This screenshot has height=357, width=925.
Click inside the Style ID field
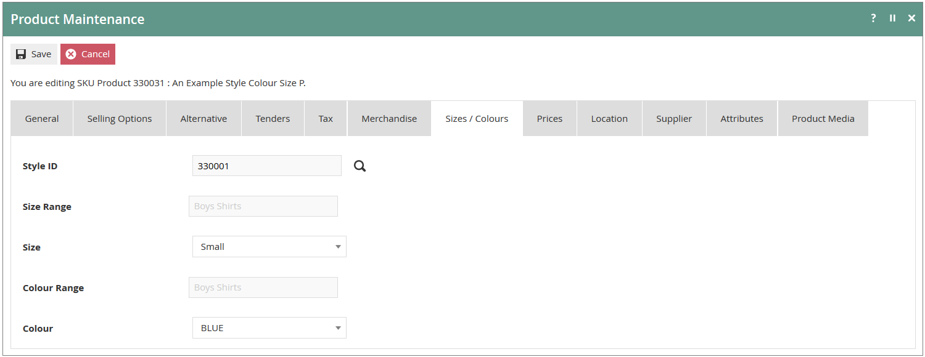click(266, 165)
